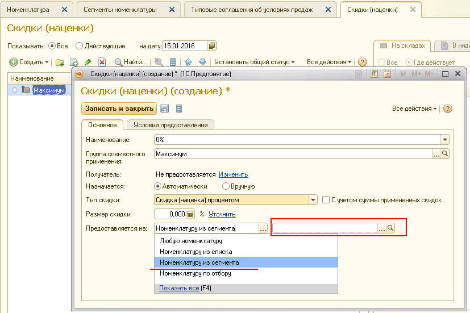Close the Сегменты номенклатуры tab
470x313 pixels.
[172, 10]
